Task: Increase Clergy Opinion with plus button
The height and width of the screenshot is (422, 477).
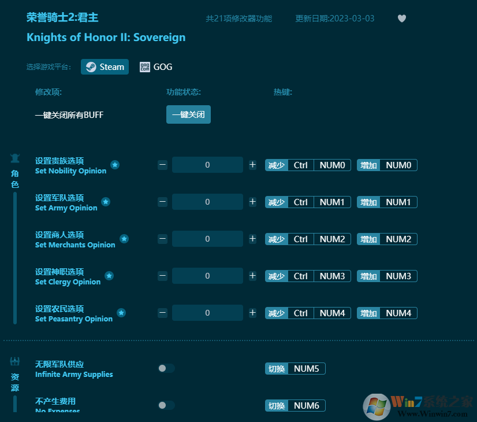Action: [252, 276]
